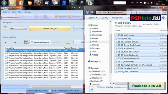The width and height of the screenshot is (168, 94).
Task: Show hidden tray icons arrow
Action: tap(137, 3)
